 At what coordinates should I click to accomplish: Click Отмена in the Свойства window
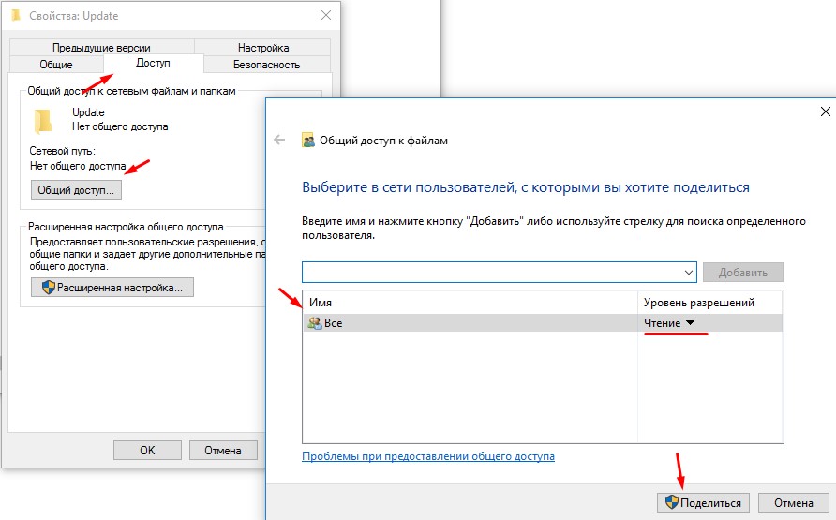(x=223, y=451)
